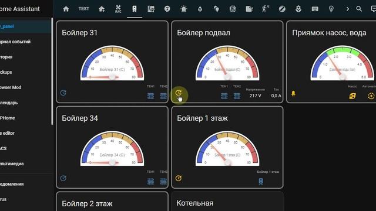Open the water drop view tab
This screenshot has width=376, height=211.
tap(200, 9)
